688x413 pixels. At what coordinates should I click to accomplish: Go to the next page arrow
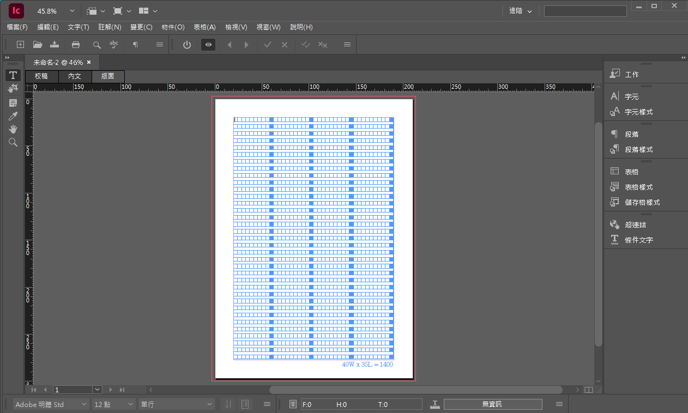(x=111, y=390)
